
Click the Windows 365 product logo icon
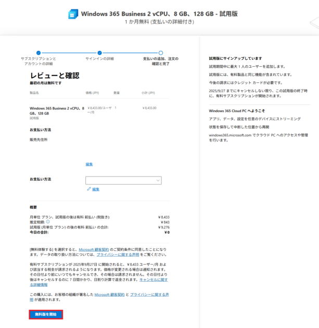pyautogui.click(x=73, y=14)
